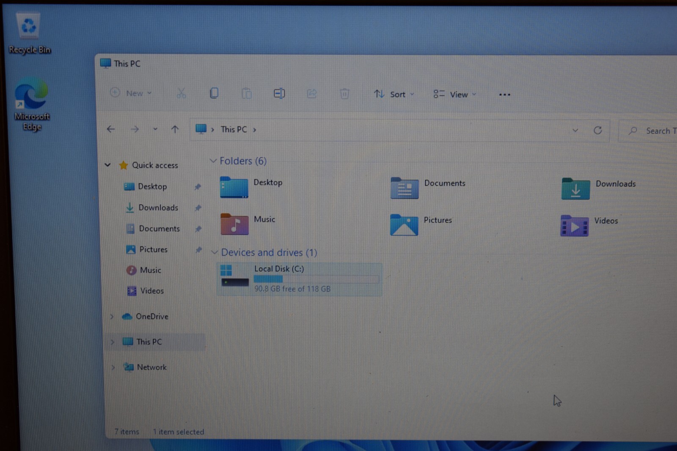Click the chevron after This PC in path

tap(255, 130)
